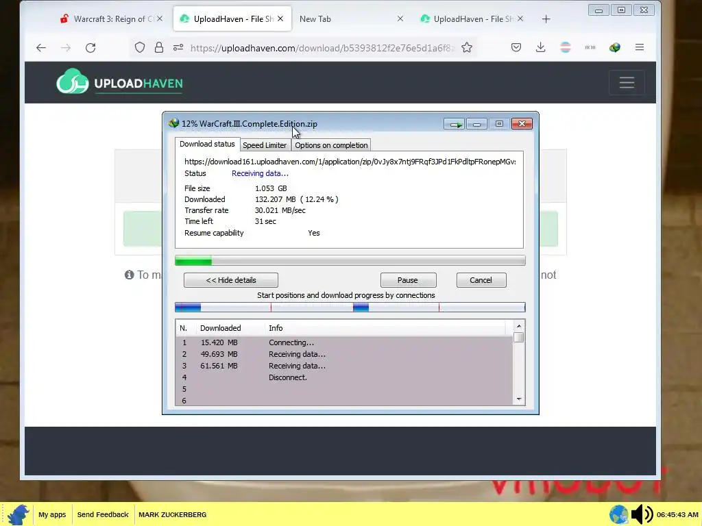Click the download URL text in dialog
Viewport: 702px width, 526px height.
tap(350, 162)
